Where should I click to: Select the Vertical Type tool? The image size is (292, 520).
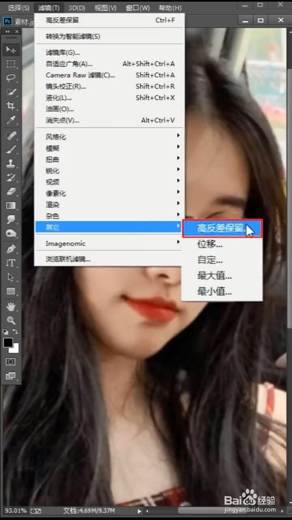point(11,263)
